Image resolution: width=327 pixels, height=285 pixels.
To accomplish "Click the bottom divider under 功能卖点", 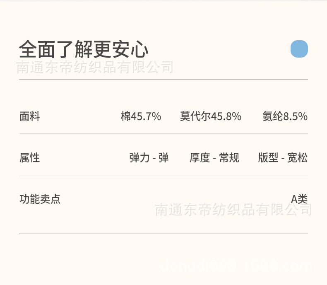I will (163, 234).
